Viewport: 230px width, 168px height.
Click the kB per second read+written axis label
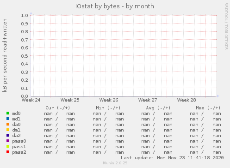(x=5, y=55)
